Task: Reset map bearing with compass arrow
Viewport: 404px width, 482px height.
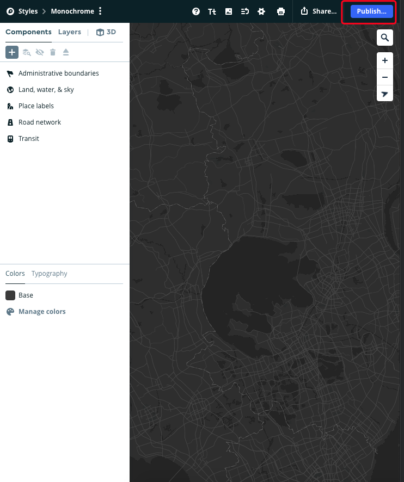Action: click(x=385, y=94)
